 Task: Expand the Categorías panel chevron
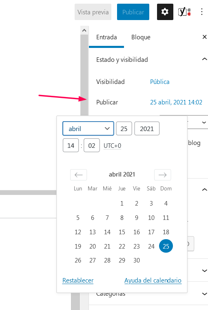click(x=204, y=294)
